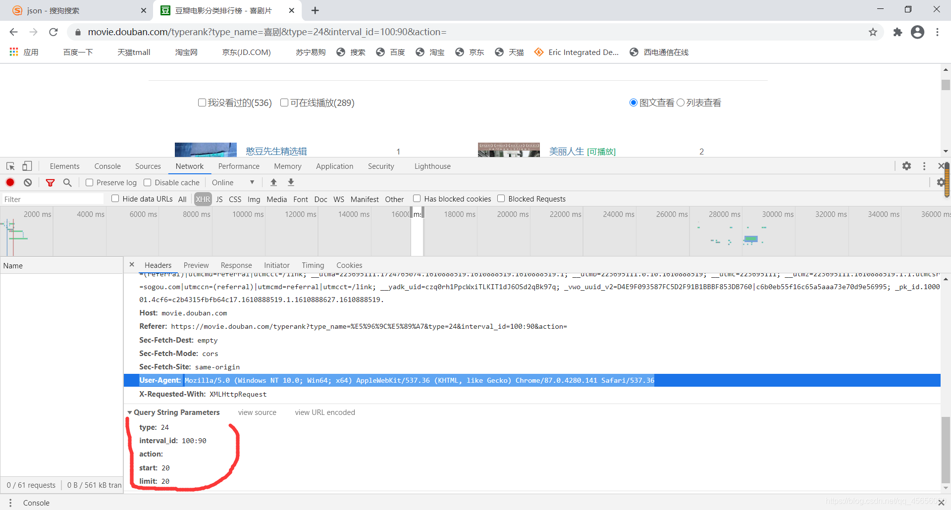951x510 pixels.
Task: Open the Chrome profile avatar
Action: pyautogui.click(x=917, y=32)
